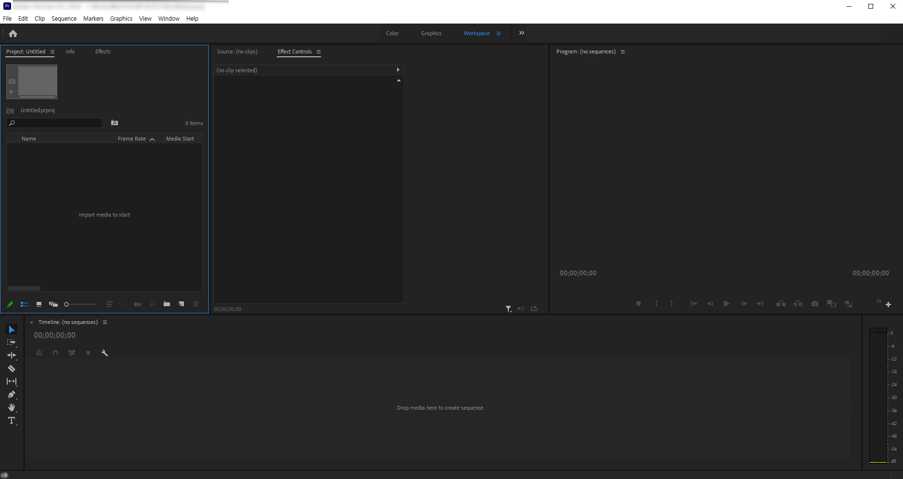Click Go to Out point button
The height and width of the screenshot is (479, 903).
760,304
